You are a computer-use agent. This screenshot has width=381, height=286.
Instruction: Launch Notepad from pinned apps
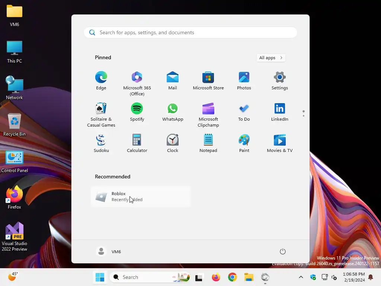pos(208,143)
